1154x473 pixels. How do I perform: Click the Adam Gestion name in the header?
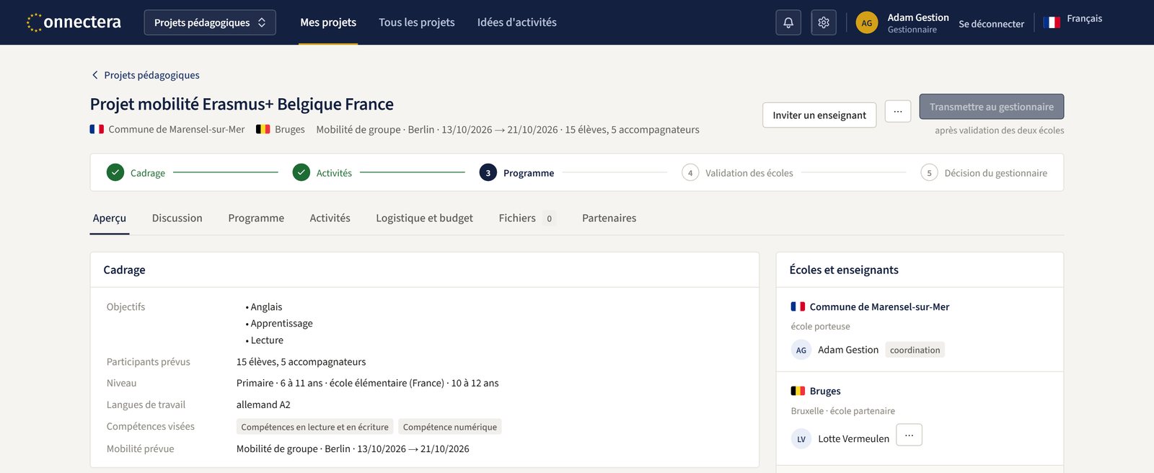click(918, 17)
